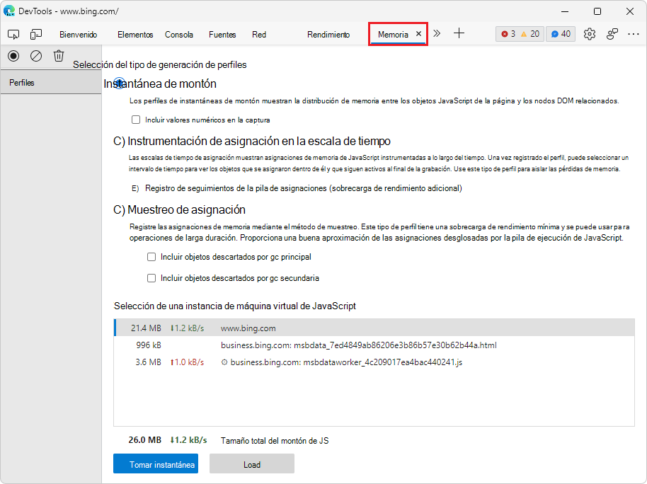This screenshot has width=647, height=484.
Task: Select msbdataworker js VM instance row
Action: tap(374, 362)
